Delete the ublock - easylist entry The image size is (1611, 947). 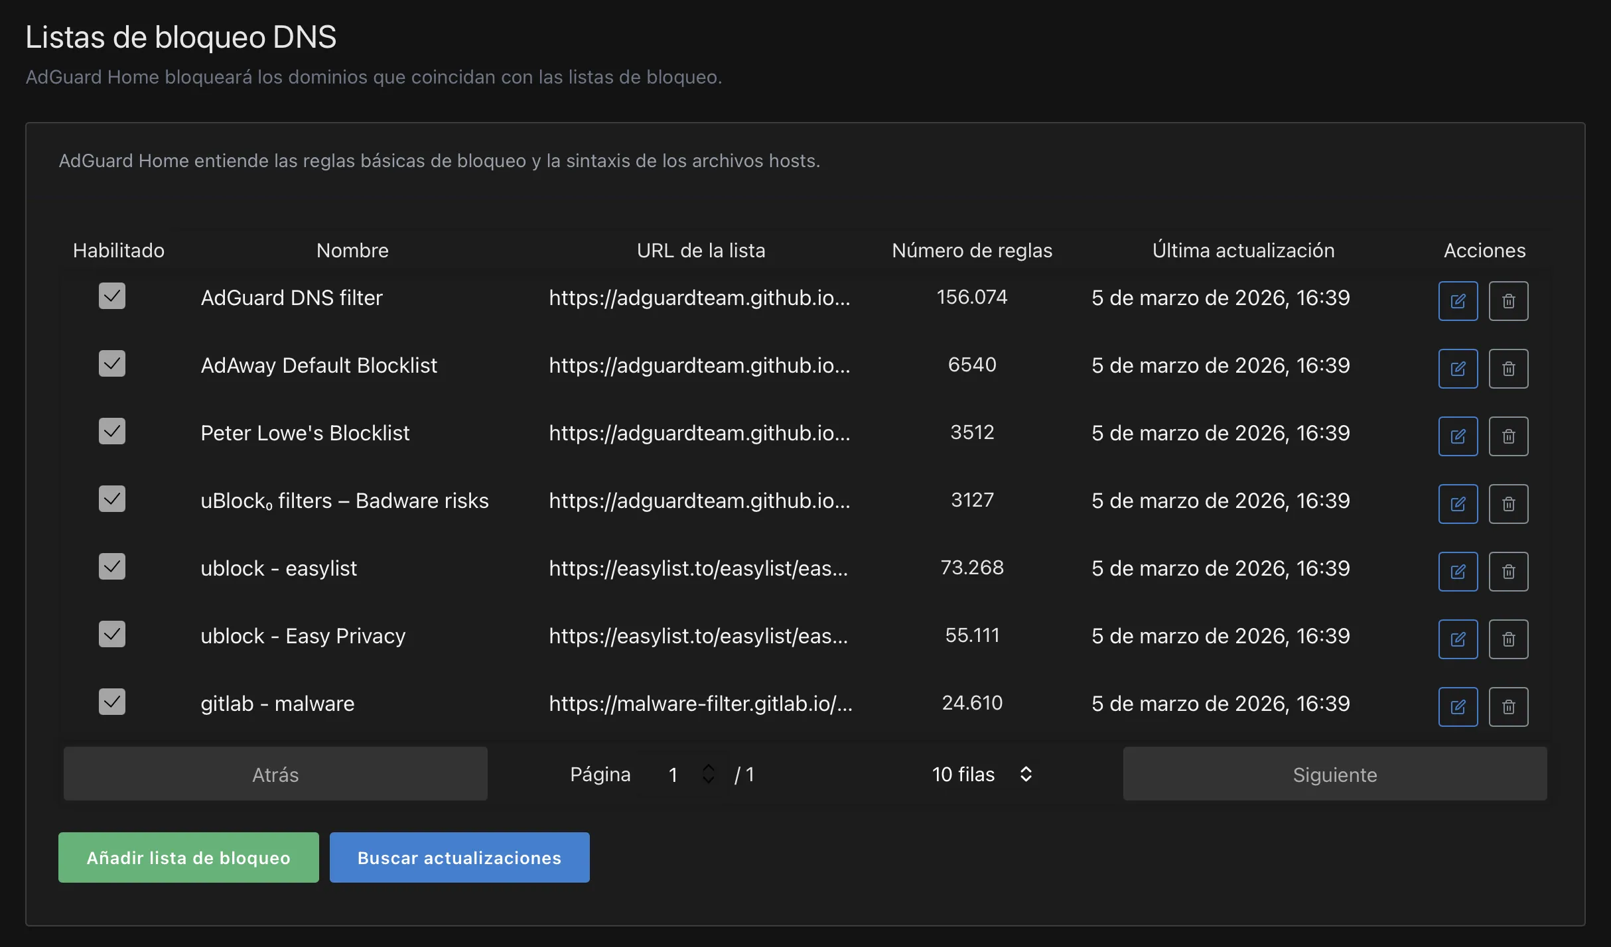tap(1508, 572)
